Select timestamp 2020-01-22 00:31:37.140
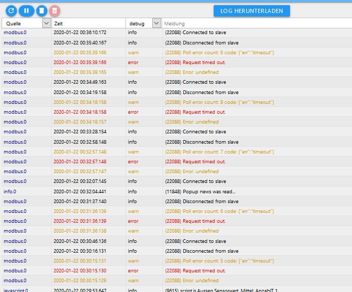352x292 pixels. click(x=80, y=202)
